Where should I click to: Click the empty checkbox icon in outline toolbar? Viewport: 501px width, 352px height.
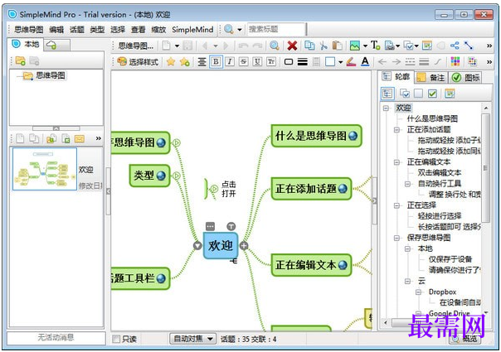point(418,94)
